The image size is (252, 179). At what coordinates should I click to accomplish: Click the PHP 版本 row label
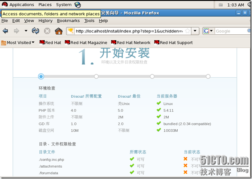[47, 110]
